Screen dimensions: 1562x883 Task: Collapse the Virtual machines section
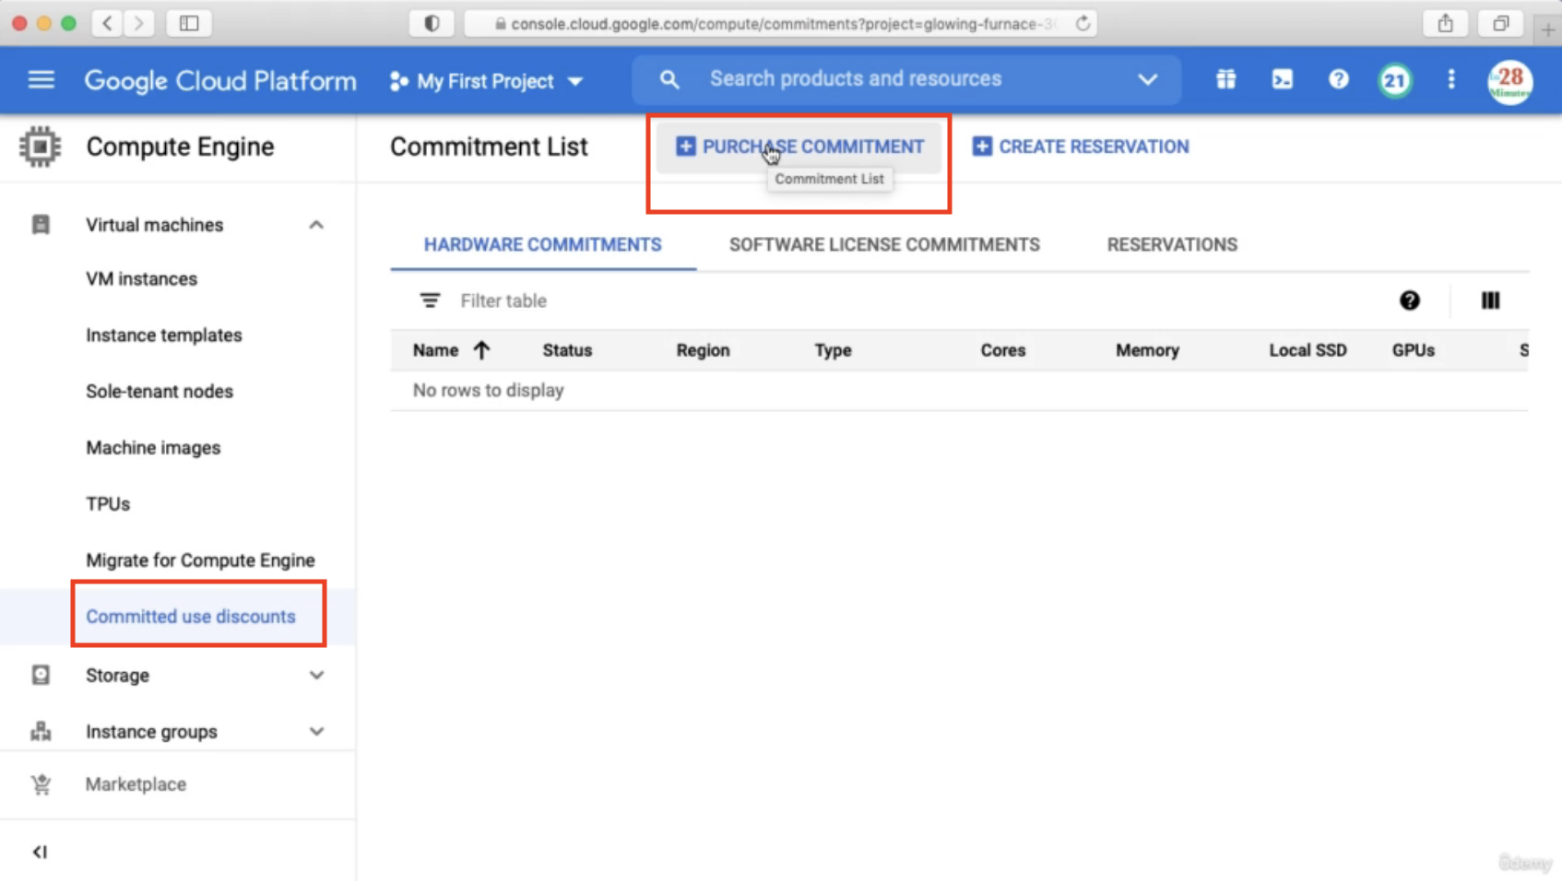(x=316, y=225)
